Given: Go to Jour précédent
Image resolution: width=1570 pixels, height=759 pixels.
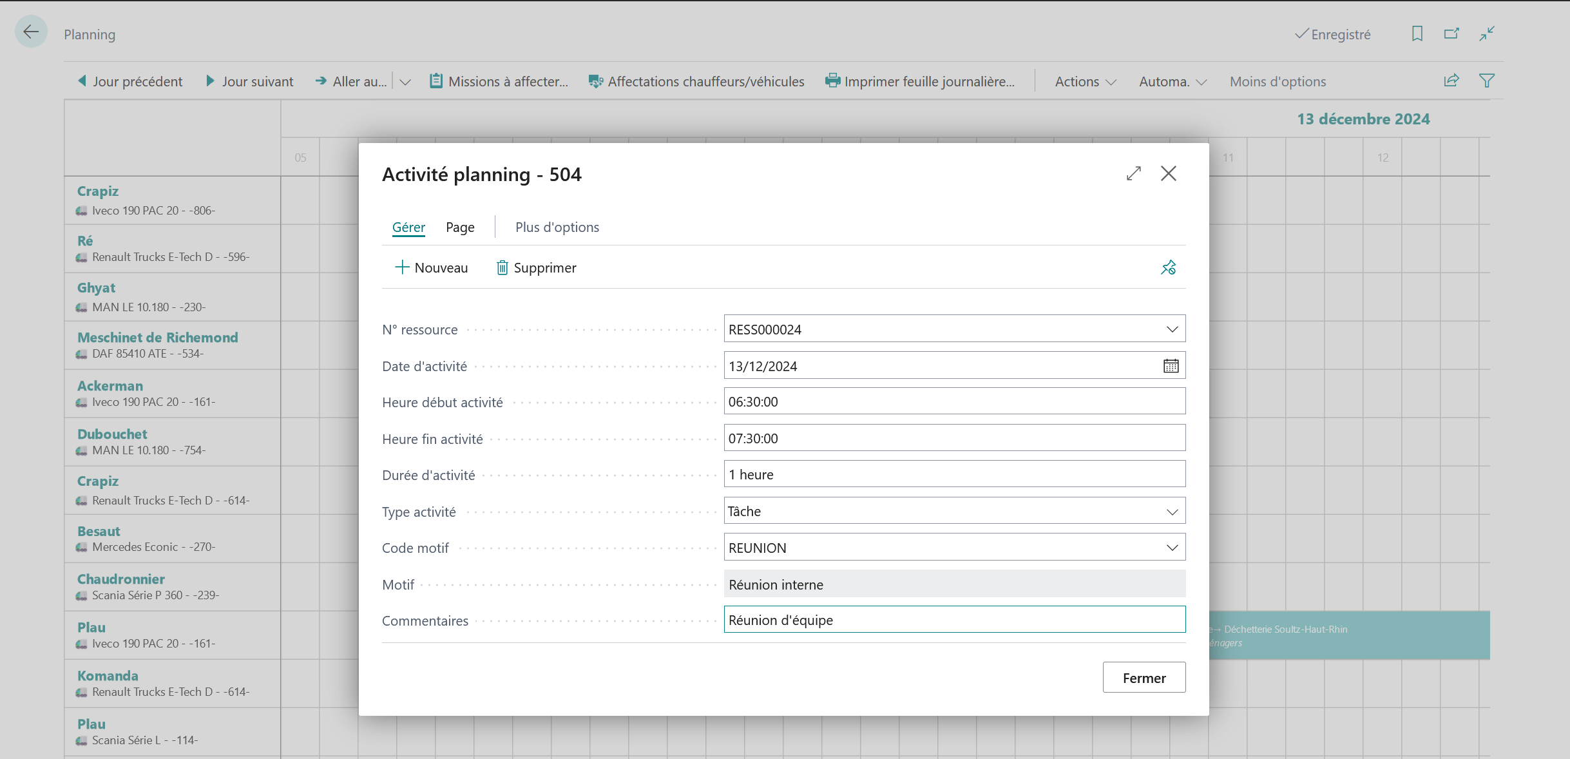Looking at the screenshot, I should point(129,81).
